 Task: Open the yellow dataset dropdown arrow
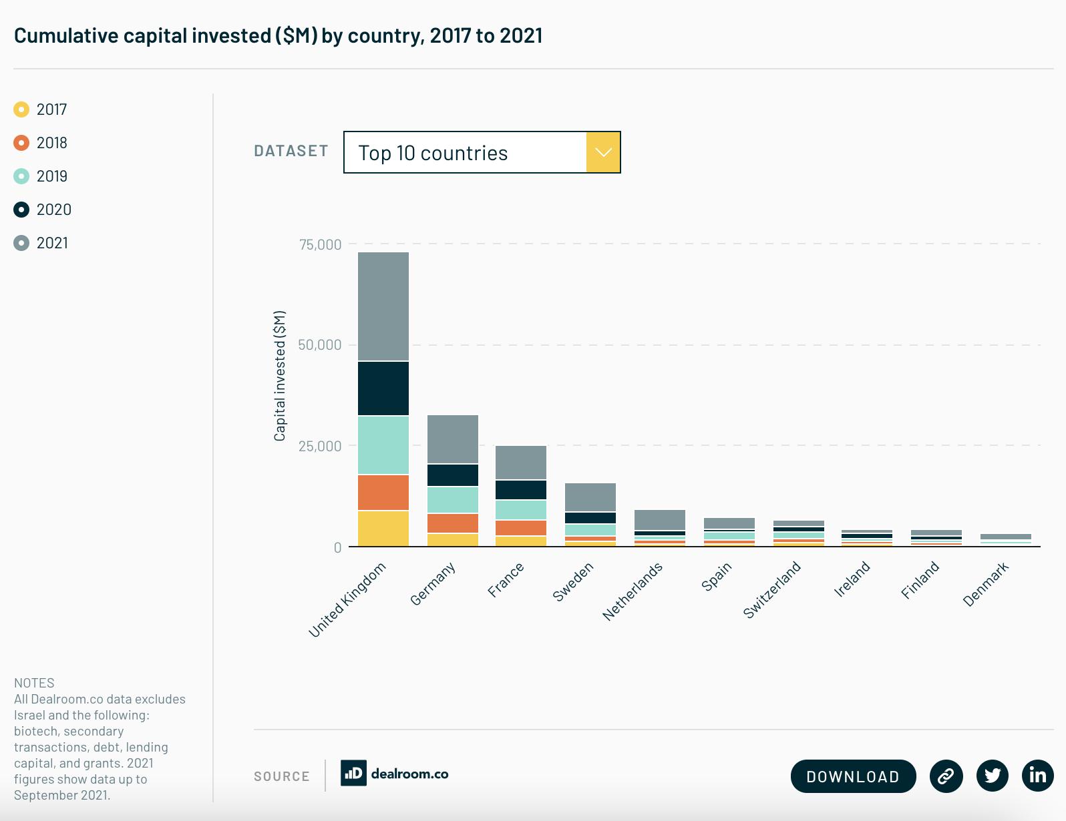pyautogui.click(x=603, y=152)
